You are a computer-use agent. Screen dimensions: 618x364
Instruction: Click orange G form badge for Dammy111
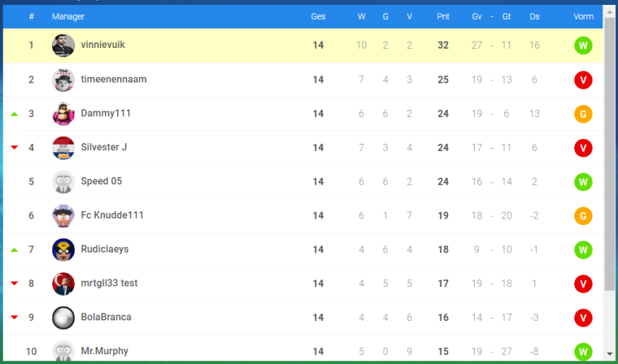[x=583, y=115]
